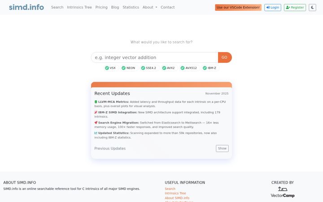Click the Recent Updates heading
This screenshot has width=323, height=202.
tap(112, 93)
